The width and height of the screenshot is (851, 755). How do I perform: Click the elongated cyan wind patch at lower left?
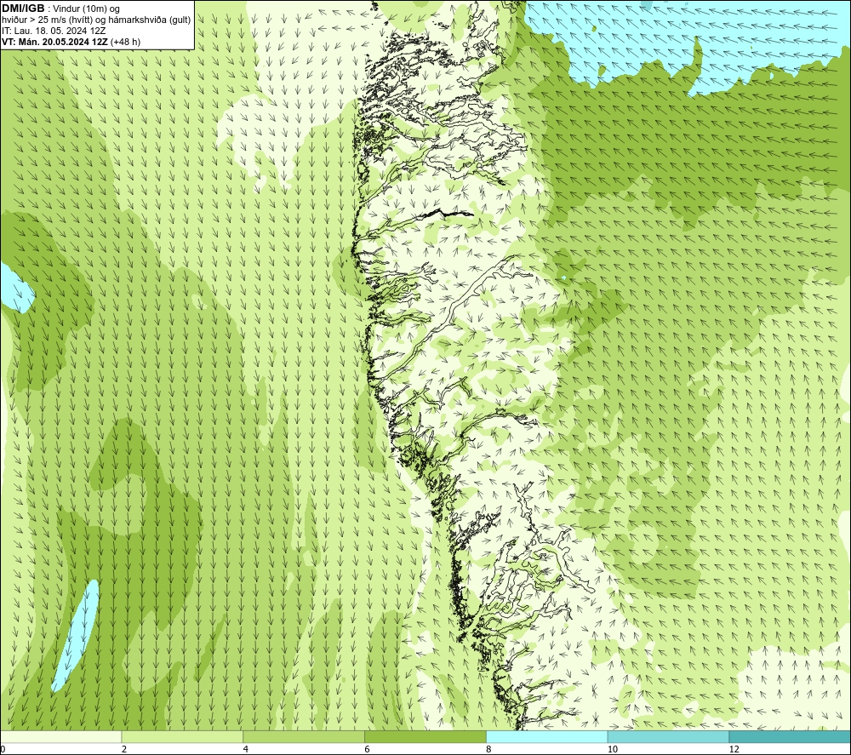[76, 635]
